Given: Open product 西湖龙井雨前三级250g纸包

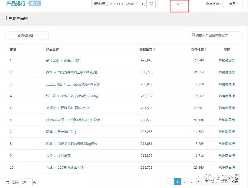Looking at the screenshot, I should 72,72.
